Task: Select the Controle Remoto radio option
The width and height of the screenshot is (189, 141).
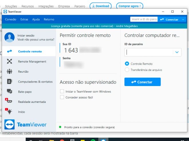Action: pyautogui.click(x=127, y=64)
